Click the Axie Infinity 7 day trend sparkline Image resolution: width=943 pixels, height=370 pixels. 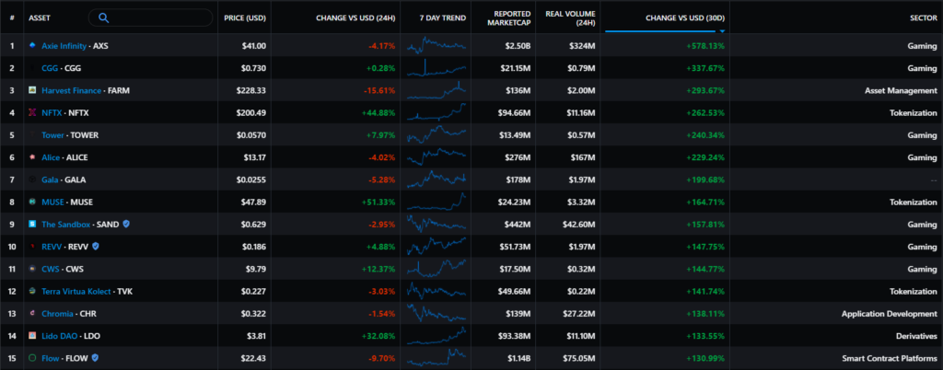tap(437, 45)
